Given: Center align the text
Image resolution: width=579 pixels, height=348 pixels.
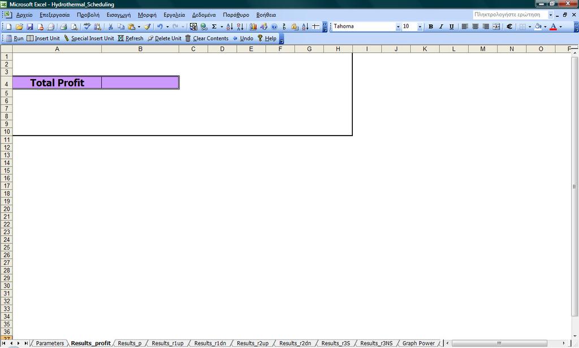Looking at the screenshot, I should pyautogui.click(x=475, y=27).
